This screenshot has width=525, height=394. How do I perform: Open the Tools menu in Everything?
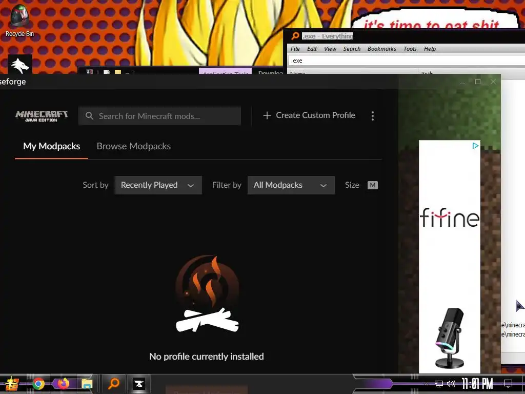click(x=410, y=49)
